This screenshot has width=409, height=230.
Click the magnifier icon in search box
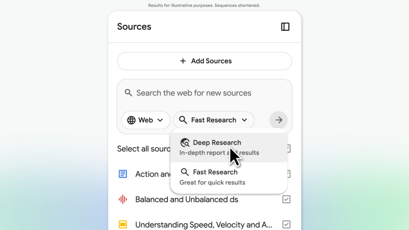[x=128, y=93]
